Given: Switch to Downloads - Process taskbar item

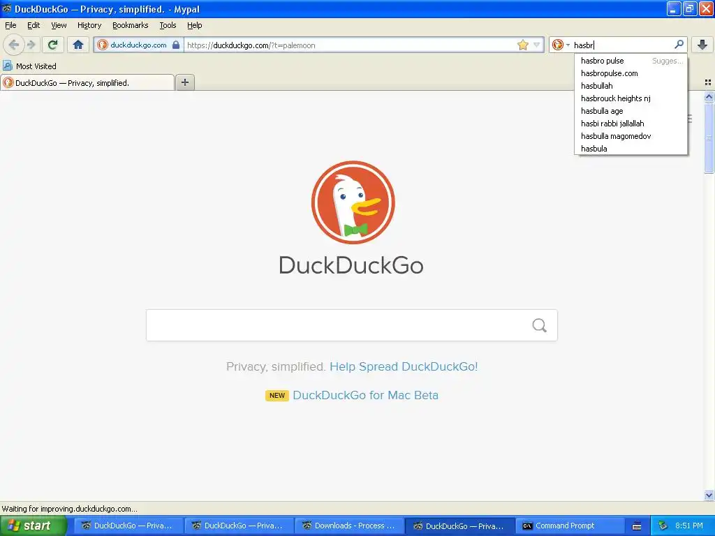Looking at the screenshot, I should pos(349,526).
